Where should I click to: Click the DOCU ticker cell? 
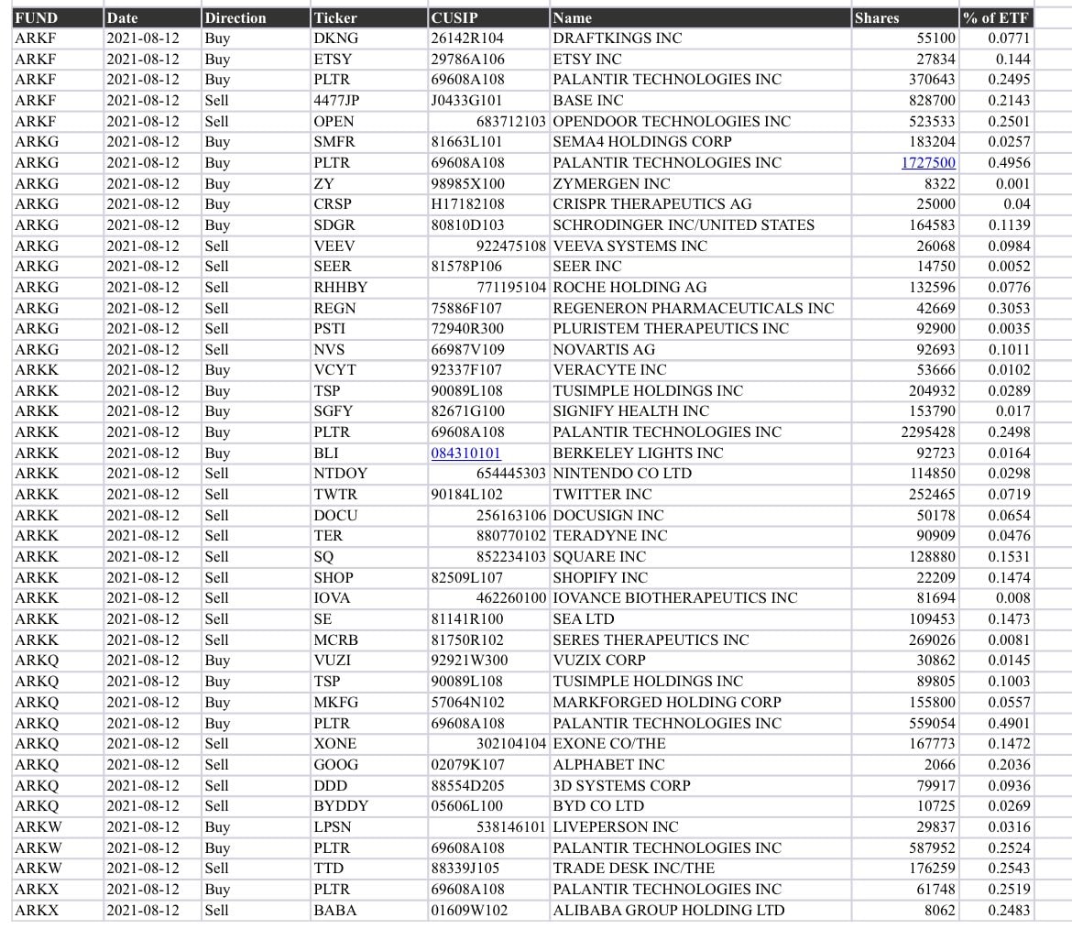[369, 516]
